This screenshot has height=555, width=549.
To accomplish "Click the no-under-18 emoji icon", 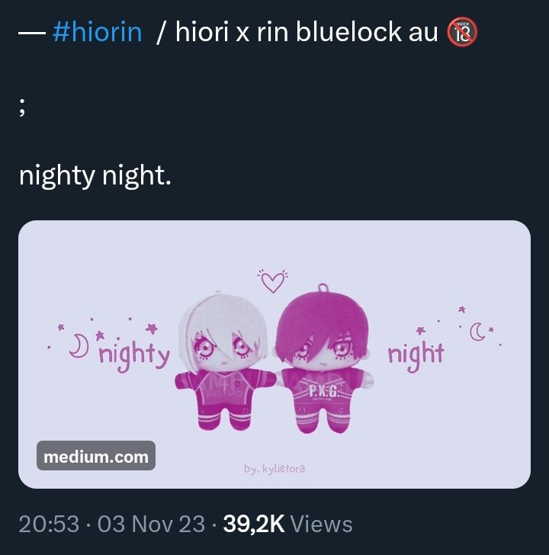I will [x=462, y=32].
